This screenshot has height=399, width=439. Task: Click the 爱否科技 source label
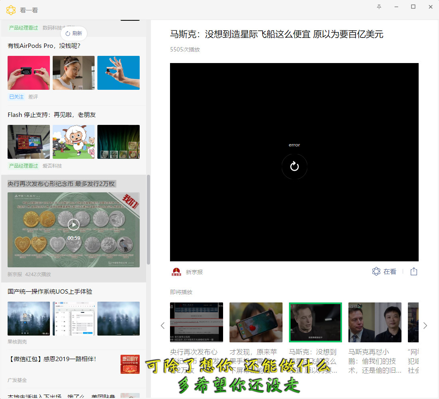pyautogui.click(x=52, y=166)
